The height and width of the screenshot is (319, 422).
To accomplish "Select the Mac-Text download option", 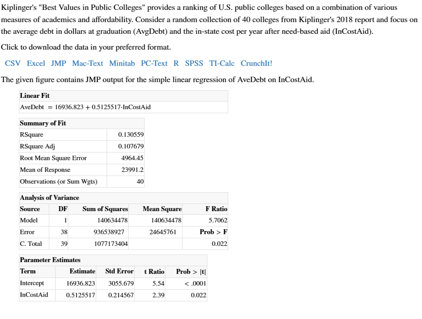I will (88, 63).
